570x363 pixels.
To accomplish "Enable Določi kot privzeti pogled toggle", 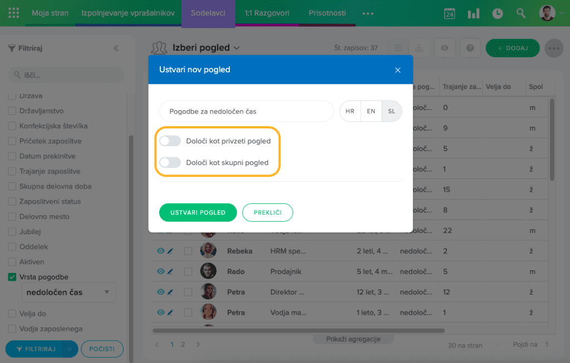I will coord(170,141).
